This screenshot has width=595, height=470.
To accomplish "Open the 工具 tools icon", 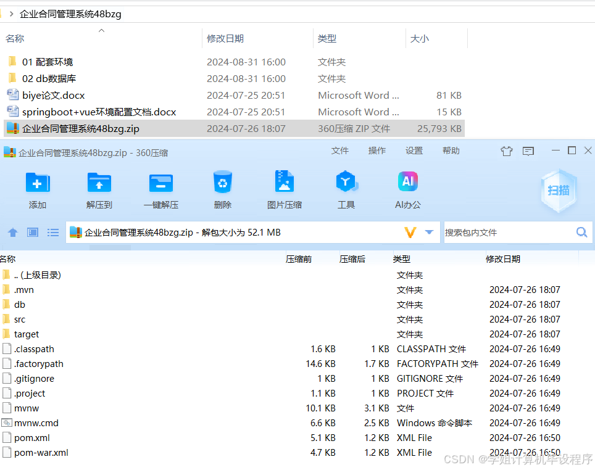I will [346, 181].
